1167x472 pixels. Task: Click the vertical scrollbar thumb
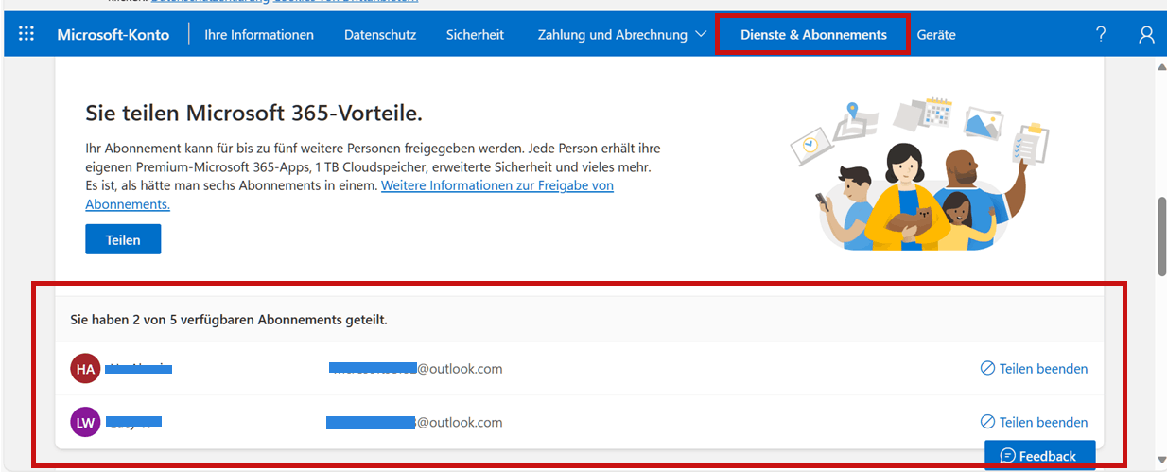[x=1161, y=236]
